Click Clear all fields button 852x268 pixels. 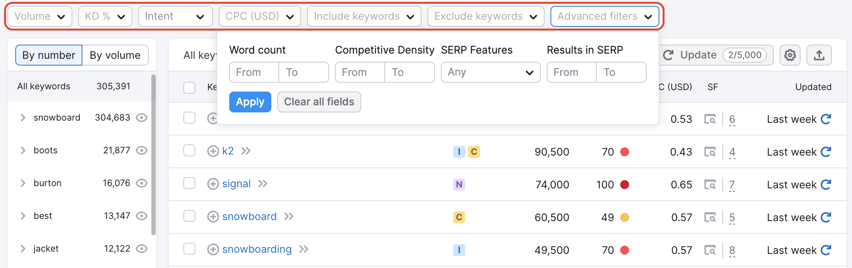319,102
